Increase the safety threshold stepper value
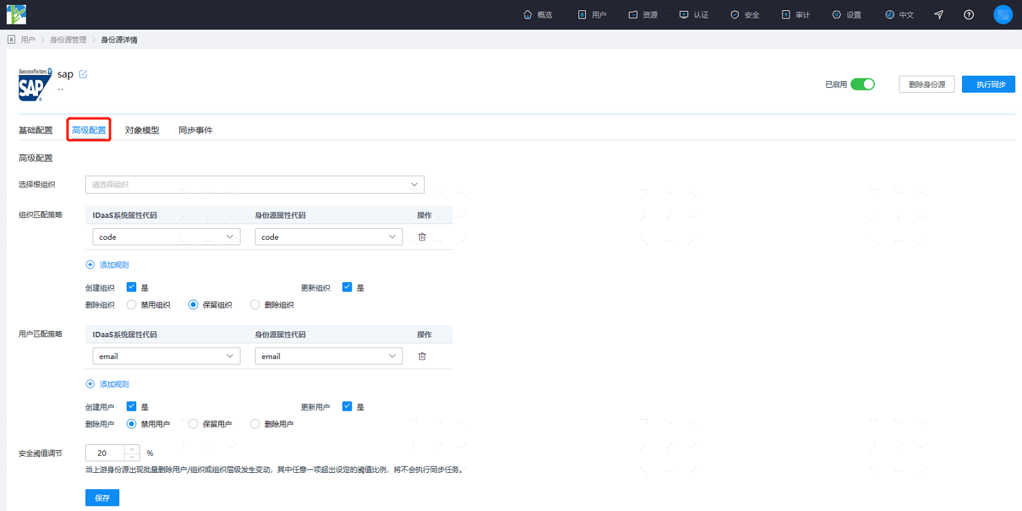Image resolution: width=1022 pixels, height=511 pixels. (x=132, y=449)
